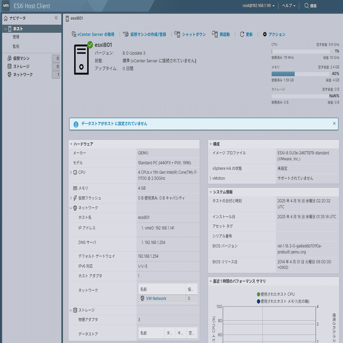Click 仮想マシンの作成/登録 button
343x343 pixels.
145,34
